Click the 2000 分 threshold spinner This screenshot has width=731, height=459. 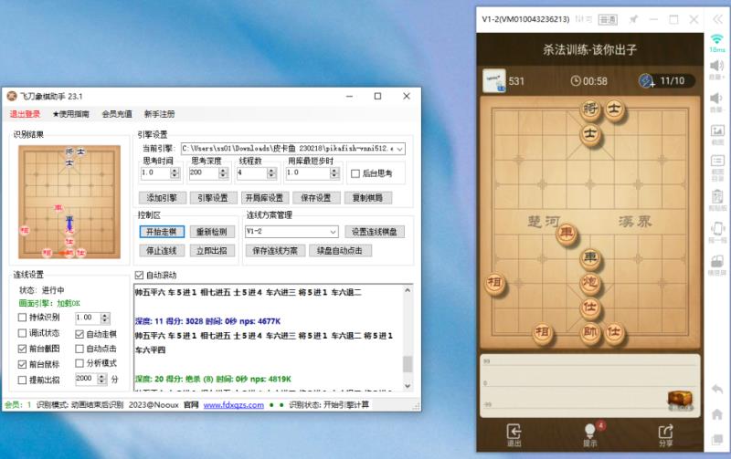[102, 379]
